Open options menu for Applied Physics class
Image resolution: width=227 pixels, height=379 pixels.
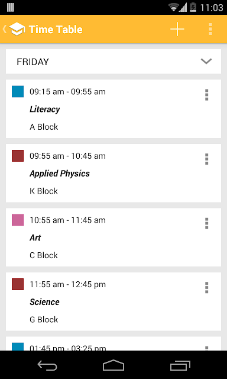206,159
